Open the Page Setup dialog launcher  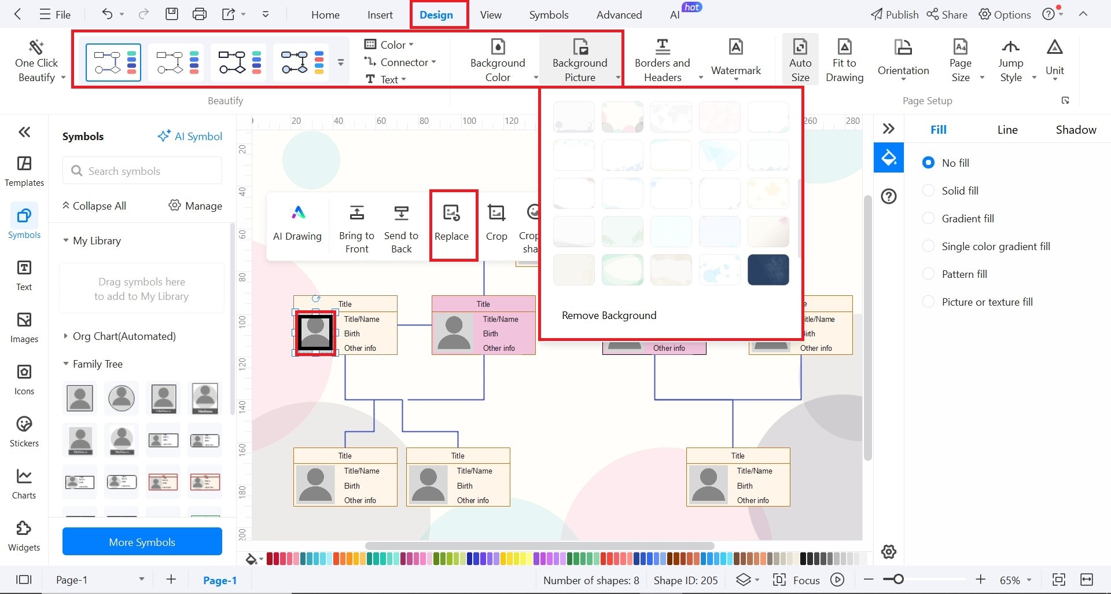1065,100
